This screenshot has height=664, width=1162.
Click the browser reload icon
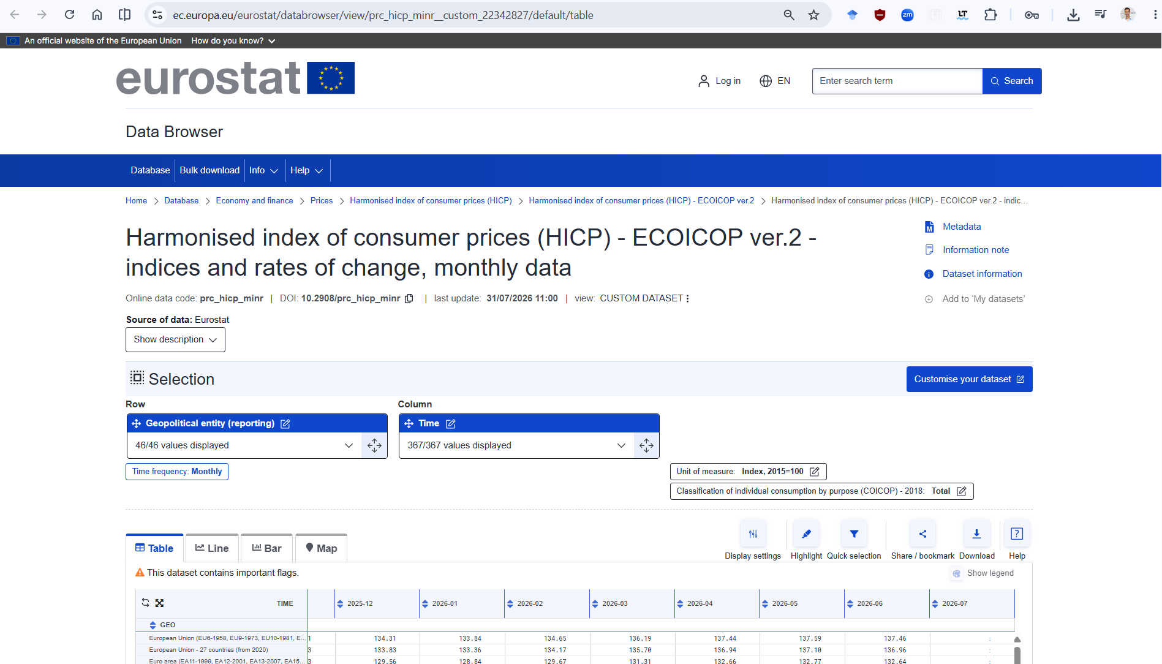(69, 15)
